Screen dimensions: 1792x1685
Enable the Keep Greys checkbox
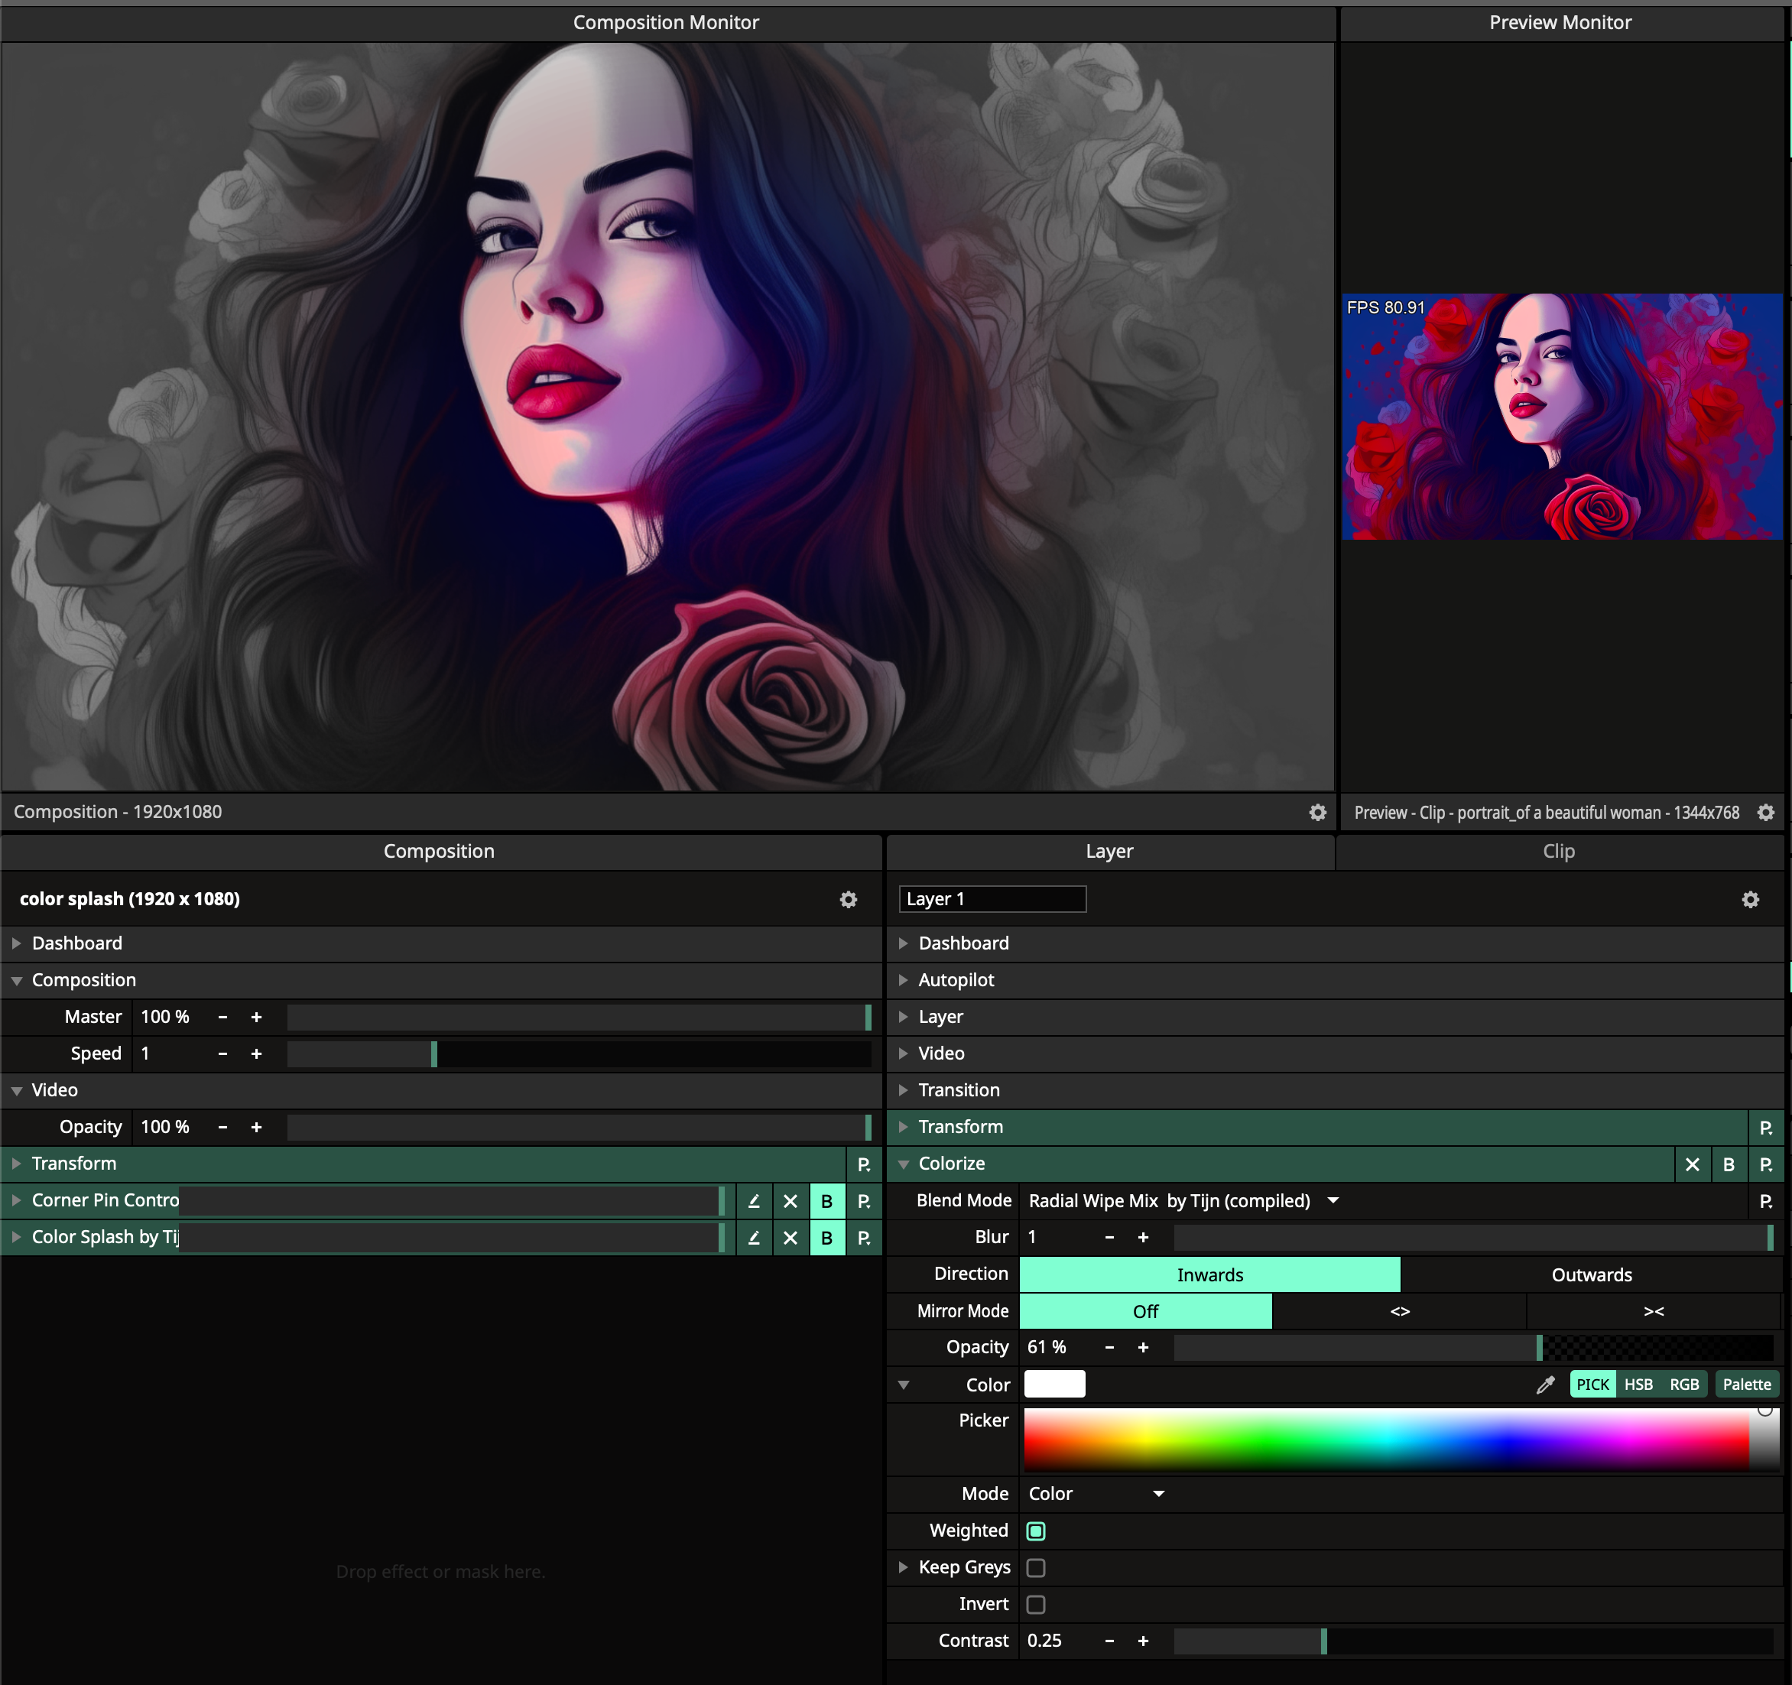click(1036, 1568)
